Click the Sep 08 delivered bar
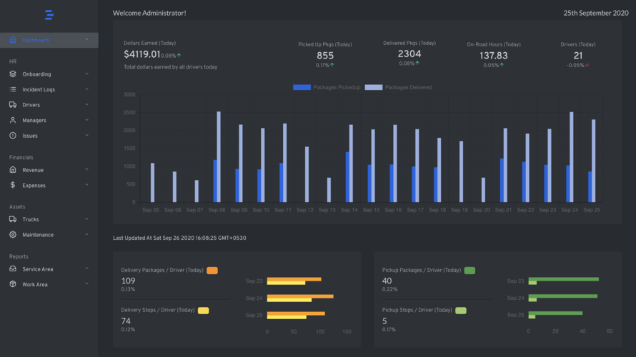This screenshot has width=636, height=357. coord(219,157)
